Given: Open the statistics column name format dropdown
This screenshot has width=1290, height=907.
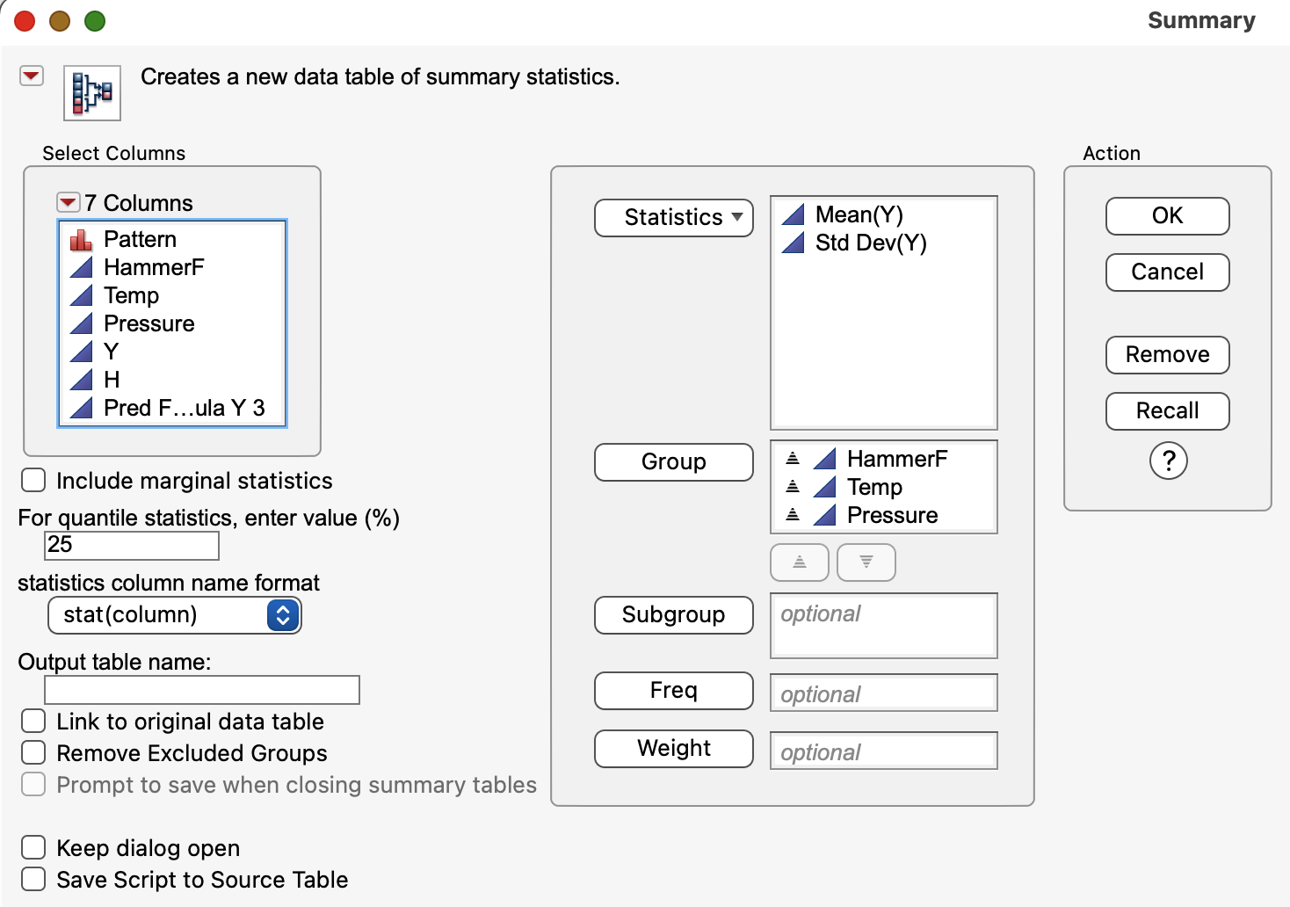Looking at the screenshot, I should tap(174, 615).
